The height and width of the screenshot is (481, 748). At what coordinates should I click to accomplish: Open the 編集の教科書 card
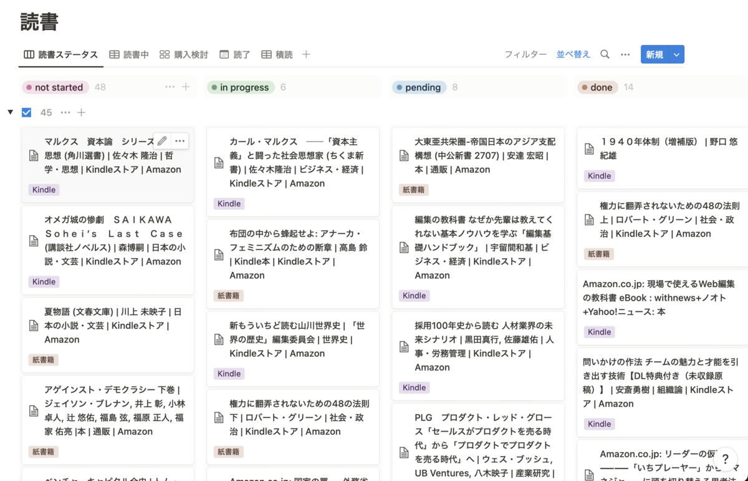478,257
